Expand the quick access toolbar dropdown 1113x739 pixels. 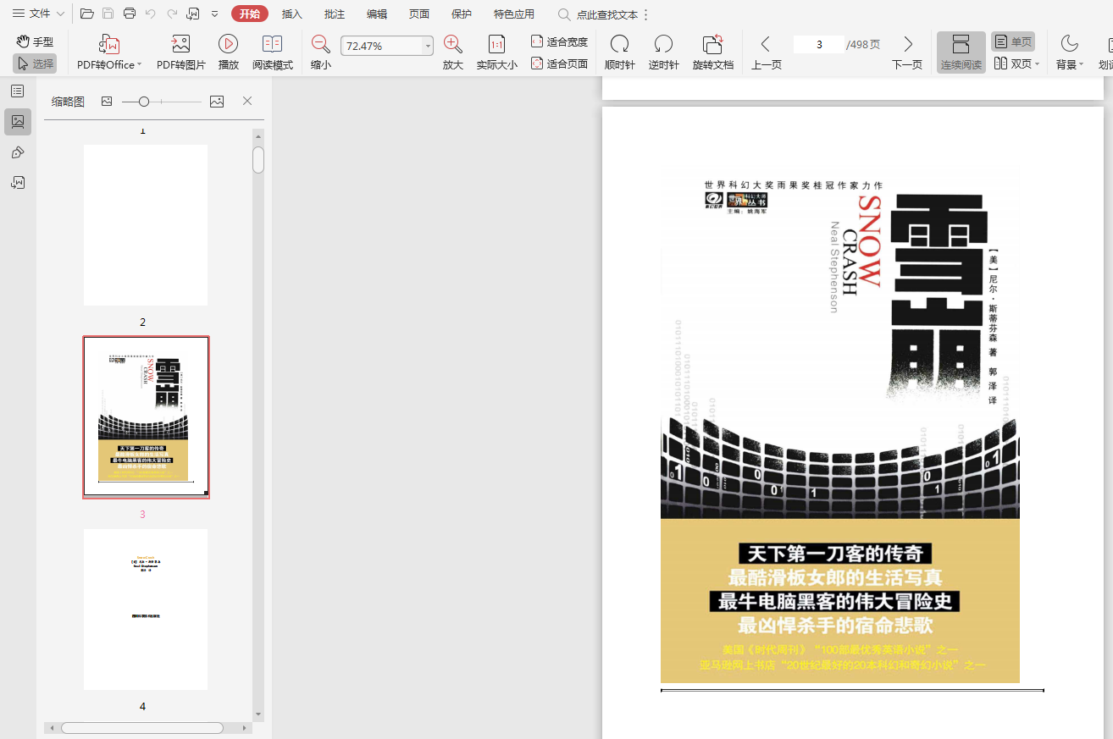pos(214,14)
